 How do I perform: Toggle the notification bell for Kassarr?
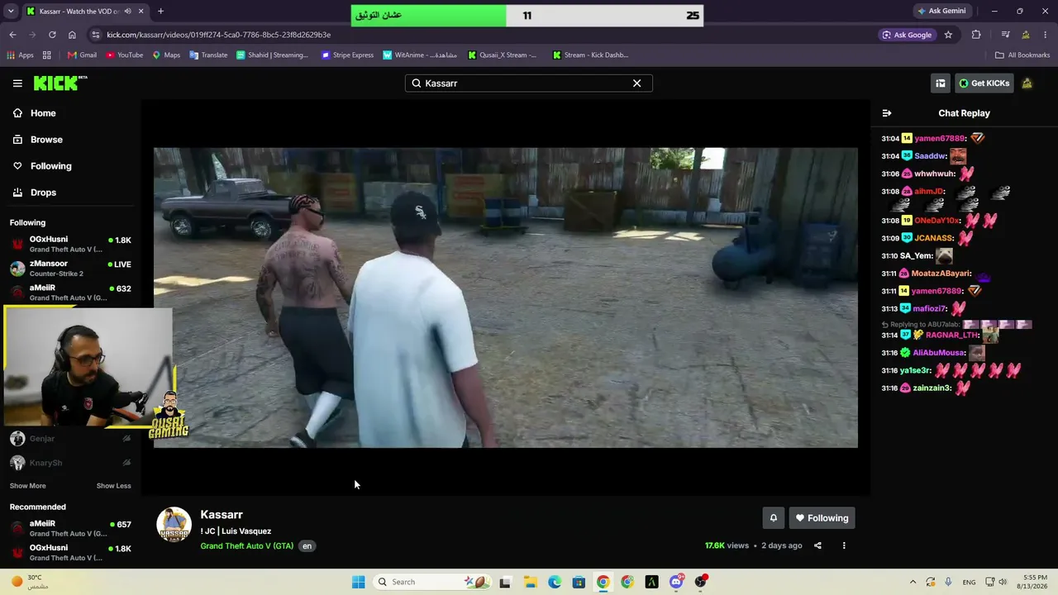point(774,518)
